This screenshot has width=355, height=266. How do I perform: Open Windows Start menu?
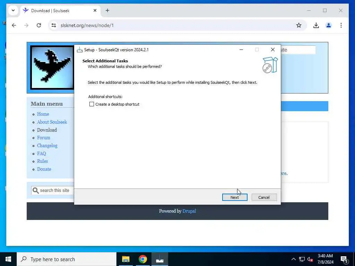[x=8, y=259]
